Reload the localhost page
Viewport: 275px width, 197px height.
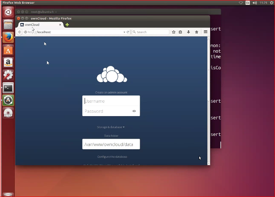(128, 32)
